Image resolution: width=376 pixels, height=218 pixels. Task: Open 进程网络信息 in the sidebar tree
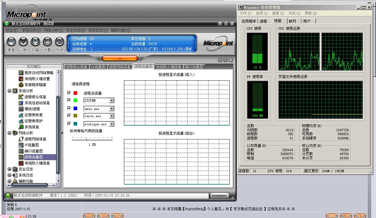point(35,139)
